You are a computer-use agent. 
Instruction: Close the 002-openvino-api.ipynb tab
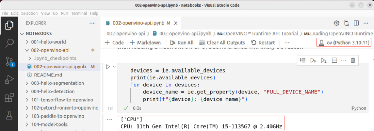click(176, 23)
